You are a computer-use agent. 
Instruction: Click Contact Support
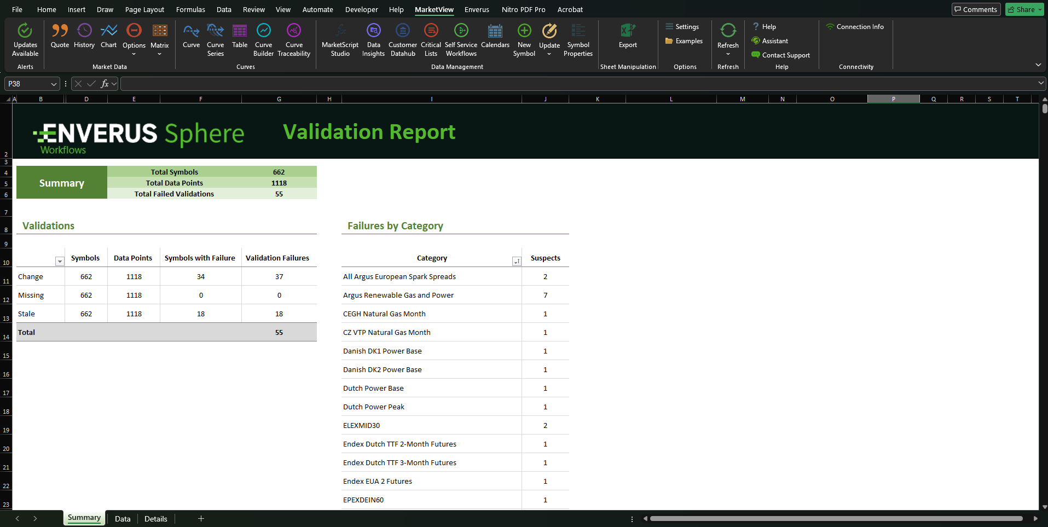coord(781,55)
